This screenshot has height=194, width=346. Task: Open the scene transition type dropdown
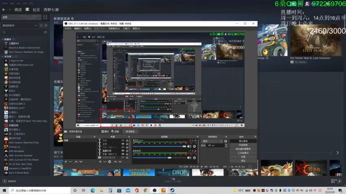tap(212, 141)
